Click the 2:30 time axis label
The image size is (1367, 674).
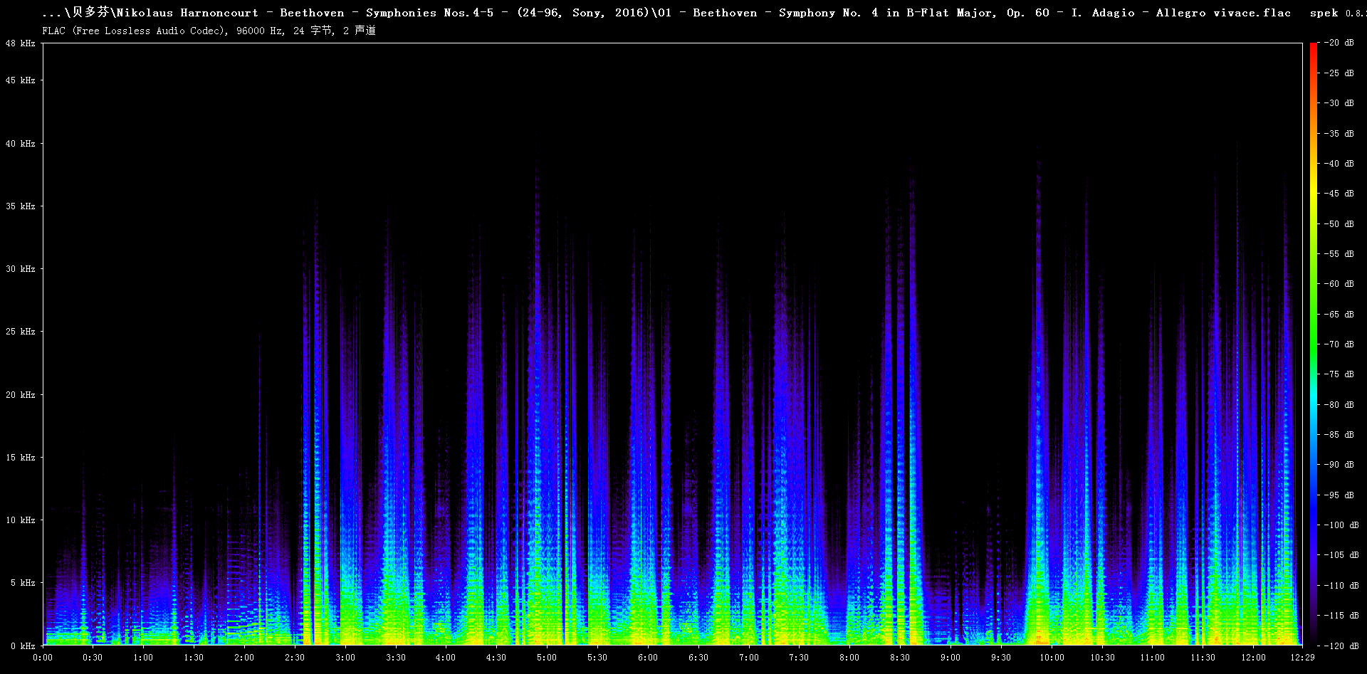(x=295, y=658)
